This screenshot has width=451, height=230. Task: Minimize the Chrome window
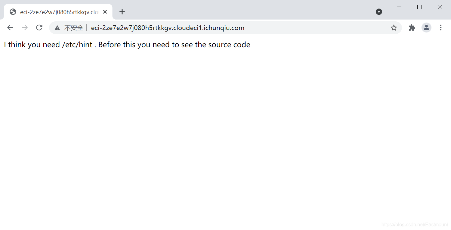(x=399, y=7)
